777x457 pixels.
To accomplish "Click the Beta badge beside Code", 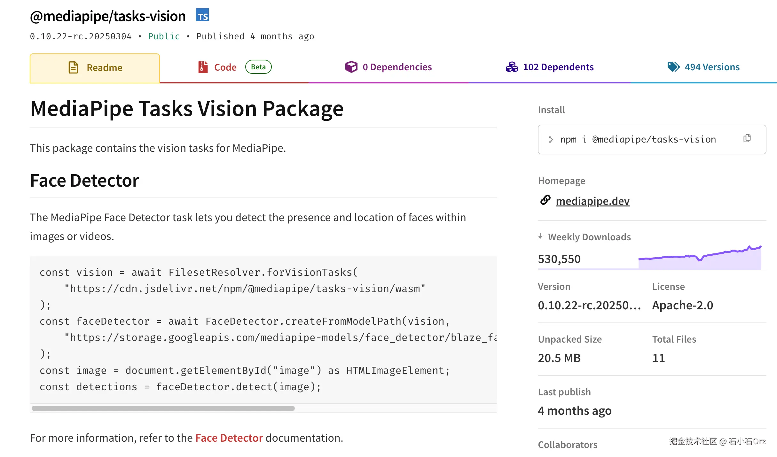I will [258, 67].
